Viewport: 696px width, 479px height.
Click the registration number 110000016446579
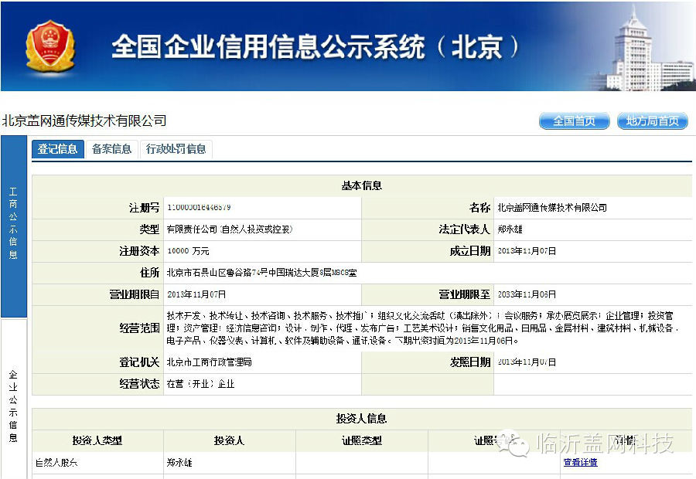[199, 207]
